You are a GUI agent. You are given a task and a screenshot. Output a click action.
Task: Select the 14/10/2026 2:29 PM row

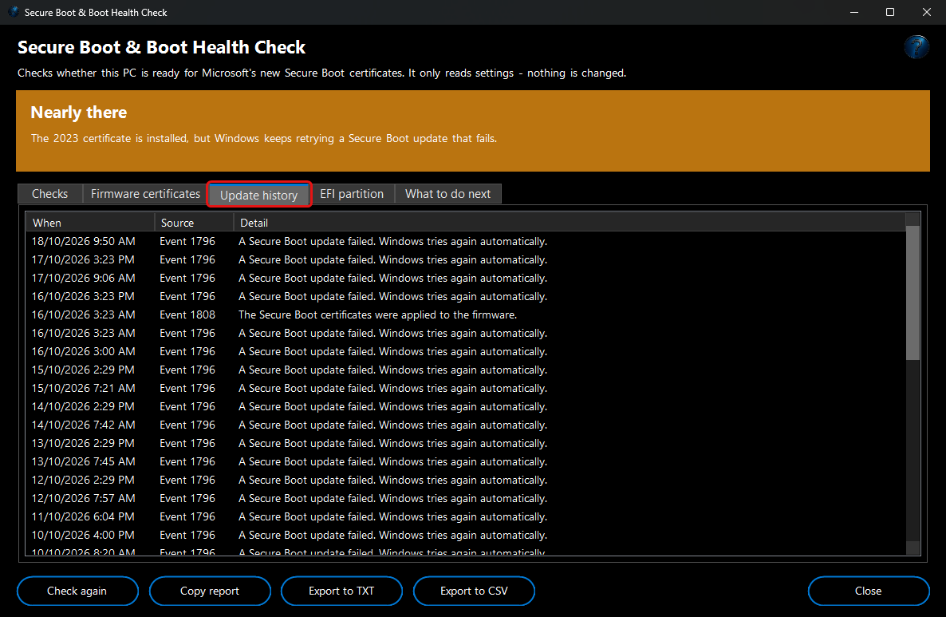(466, 407)
